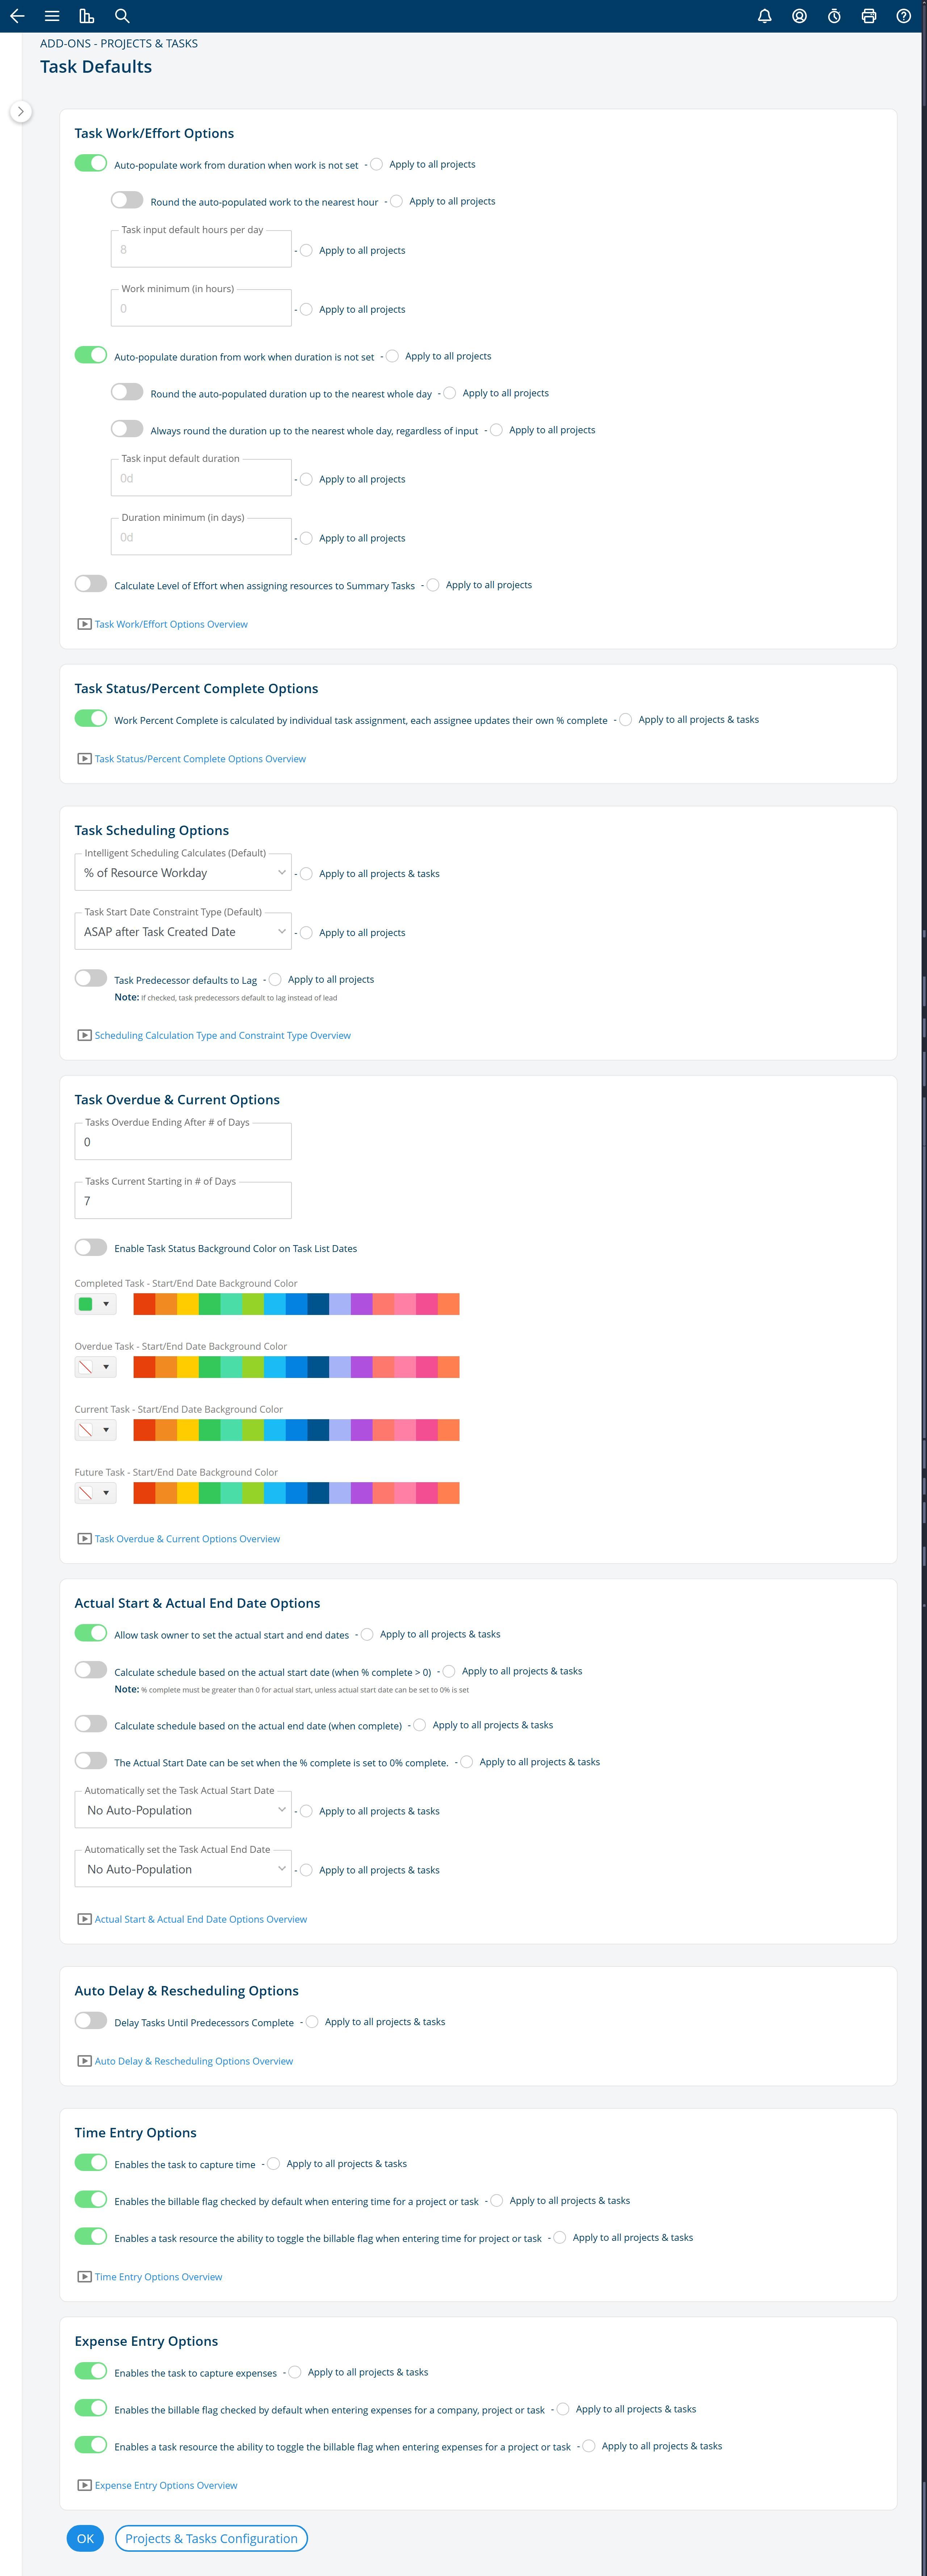Toggle allow task owner to set actual dates

91,1633
